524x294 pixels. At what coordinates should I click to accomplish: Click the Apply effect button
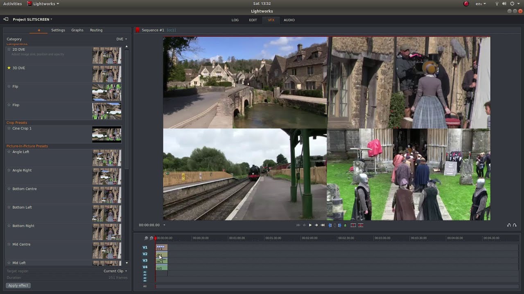coord(18,285)
